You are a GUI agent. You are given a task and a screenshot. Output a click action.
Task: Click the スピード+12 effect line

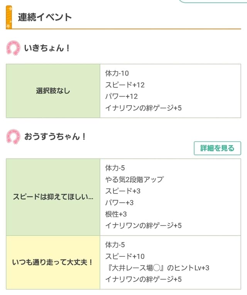tap(125, 85)
